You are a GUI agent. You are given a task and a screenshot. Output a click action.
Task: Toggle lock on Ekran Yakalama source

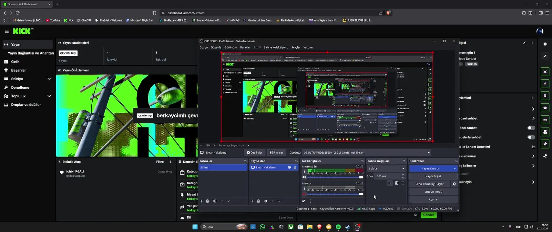point(295,168)
